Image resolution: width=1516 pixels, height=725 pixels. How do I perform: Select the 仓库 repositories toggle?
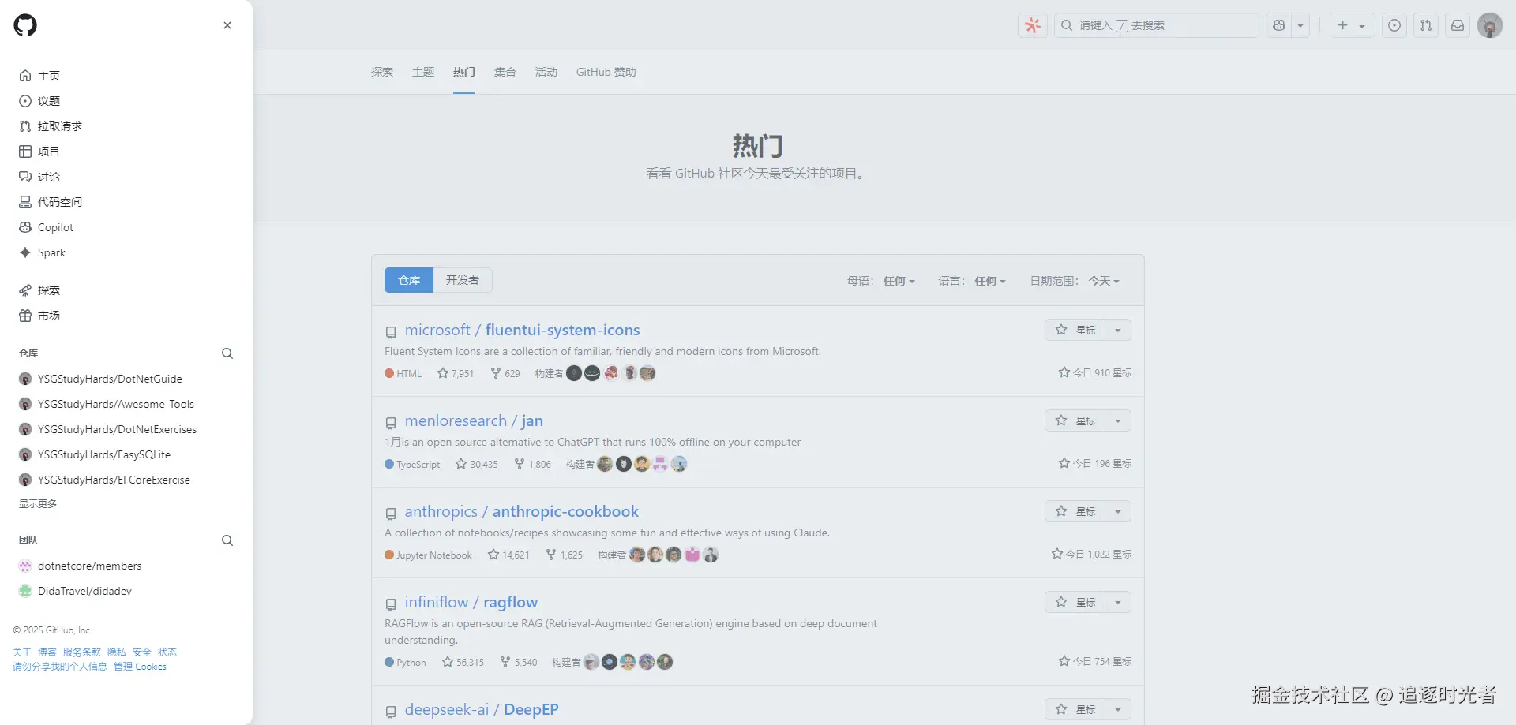coord(409,280)
